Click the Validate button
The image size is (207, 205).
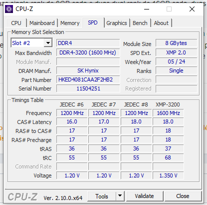(144, 196)
